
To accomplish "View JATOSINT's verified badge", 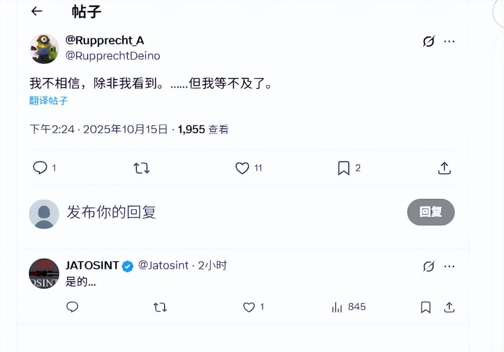I will tap(126, 266).
